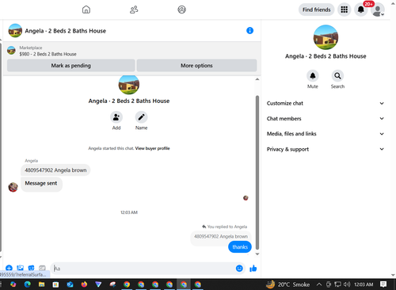
Task: Open the Groups circle icon in top navigation
Action: pos(181,10)
